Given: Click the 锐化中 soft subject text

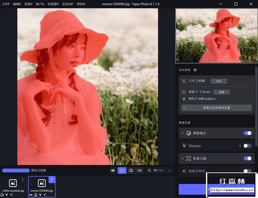Looking at the screenshot, I should (202, 99).
